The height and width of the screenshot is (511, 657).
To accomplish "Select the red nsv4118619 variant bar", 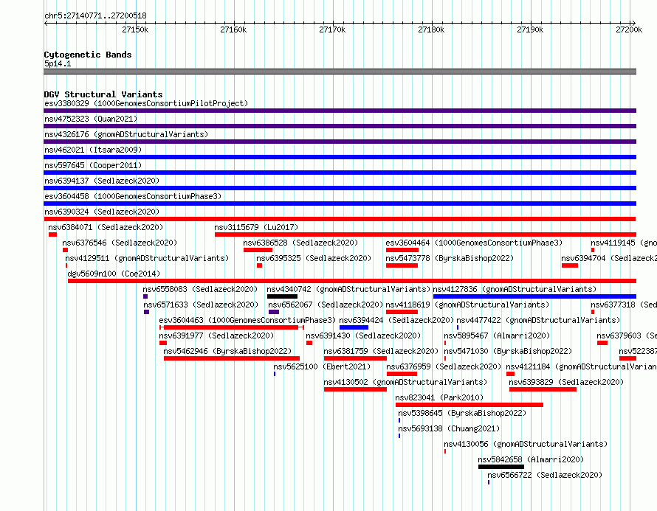I will tap(402, 312).
